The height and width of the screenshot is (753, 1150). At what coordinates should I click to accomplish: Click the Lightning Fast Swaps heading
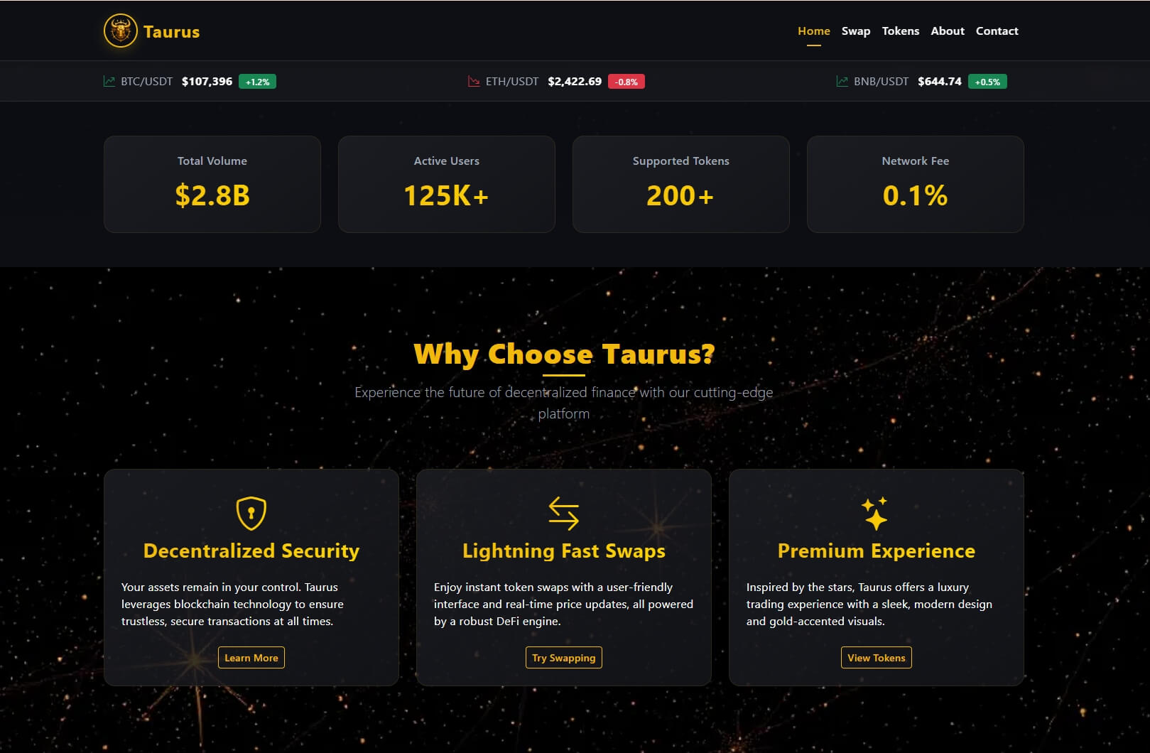click(564, 551)
